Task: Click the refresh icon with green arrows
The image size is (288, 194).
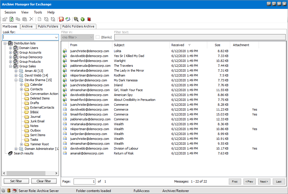Action: tap(11, 19)
